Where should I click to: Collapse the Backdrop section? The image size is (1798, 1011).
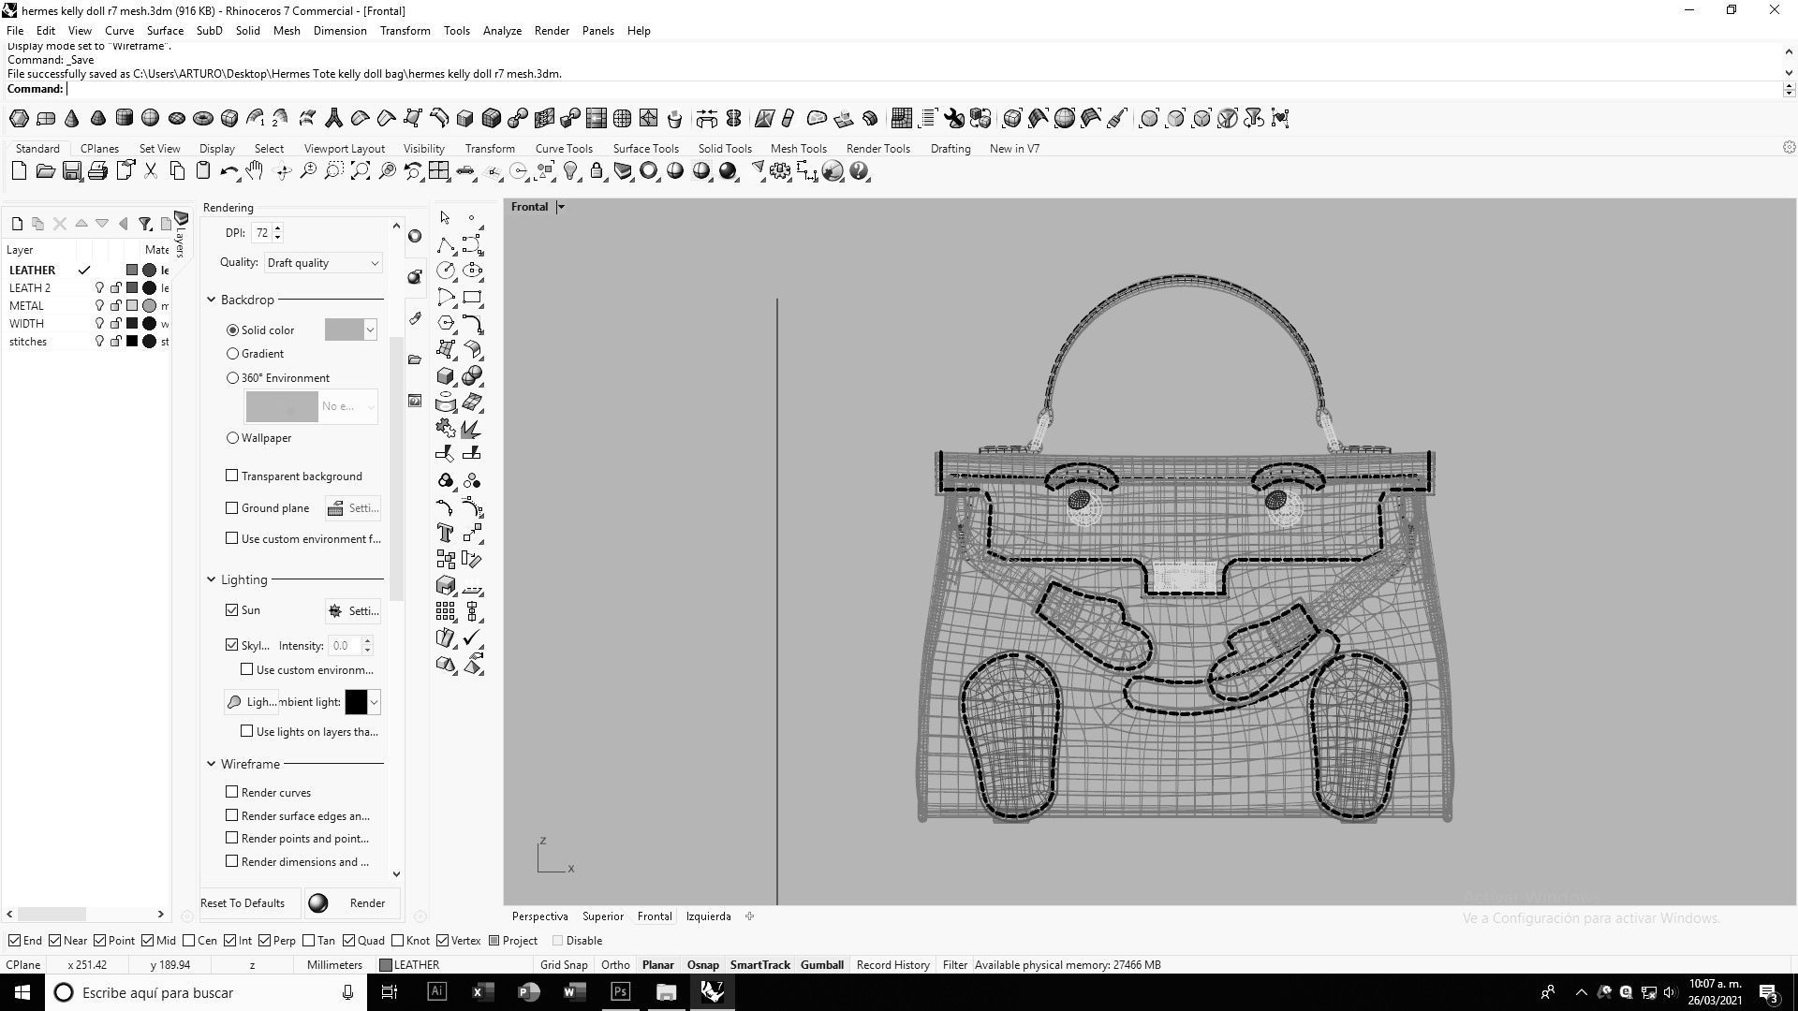coord(211,300)
